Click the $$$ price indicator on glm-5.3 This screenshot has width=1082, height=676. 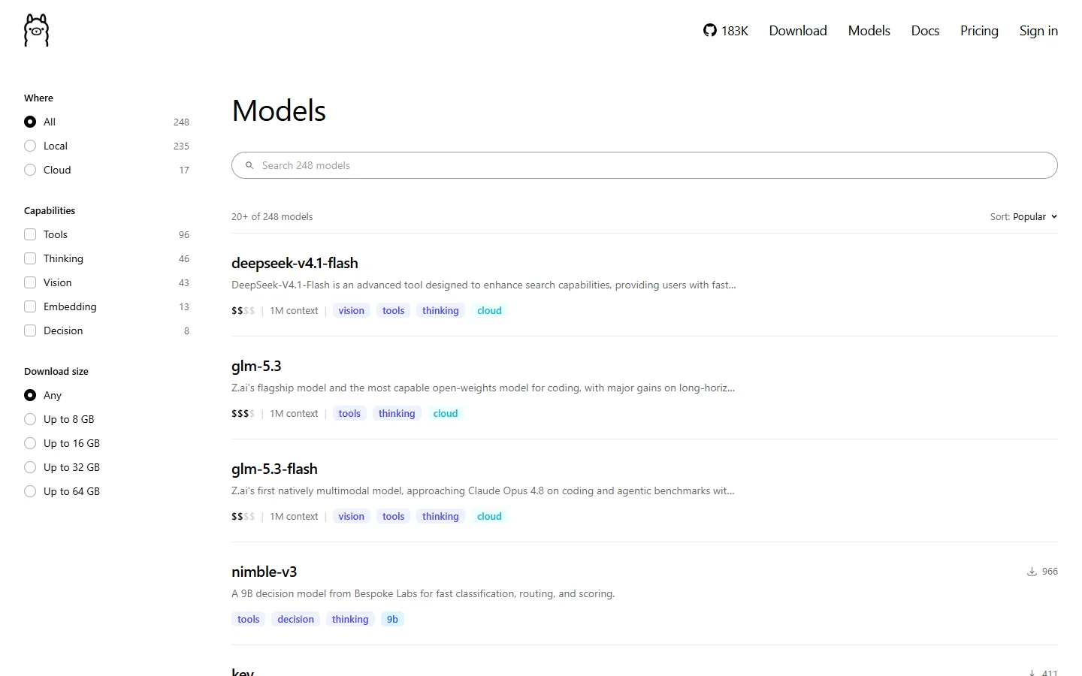click(243, 413)
